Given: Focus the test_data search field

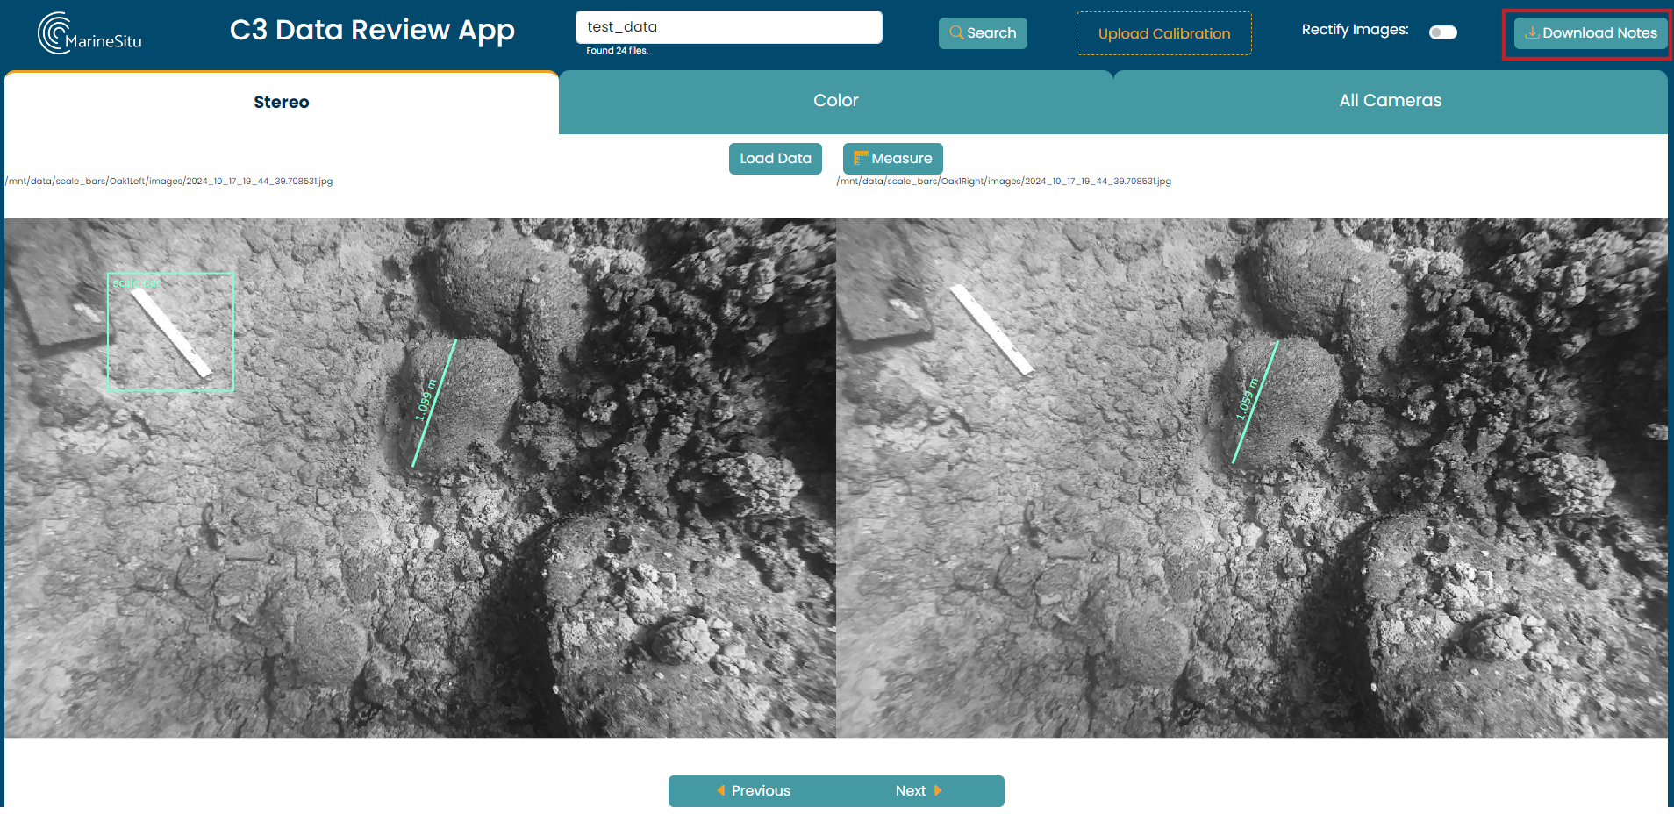Looking at the screenshot, I should click(x=728, y=27).
